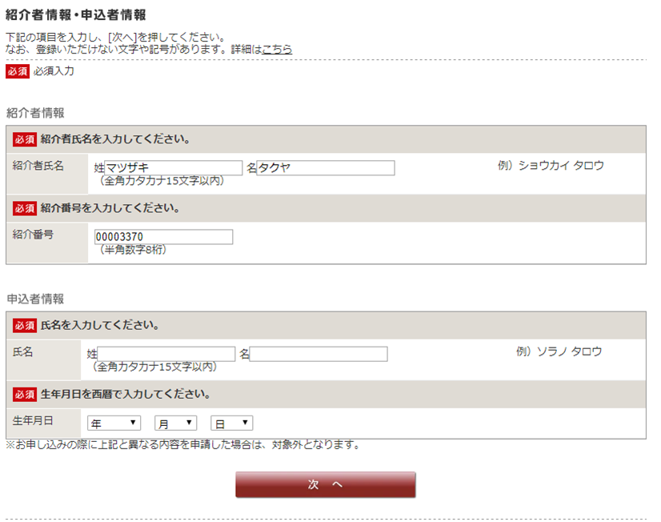Image resolution: width=661 pixels, height=522 pixels.
Task: Click the 紹介者氏名 row label
Action: pyautogui.click(x=38, y=166)
